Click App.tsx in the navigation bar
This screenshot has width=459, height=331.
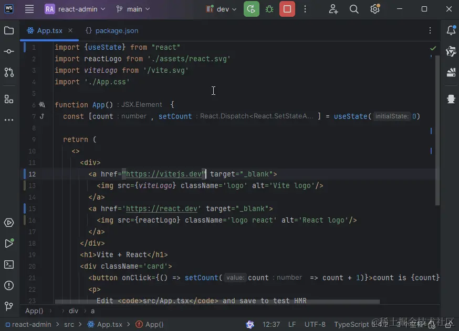pyautogui.click(x=105, y=324)
